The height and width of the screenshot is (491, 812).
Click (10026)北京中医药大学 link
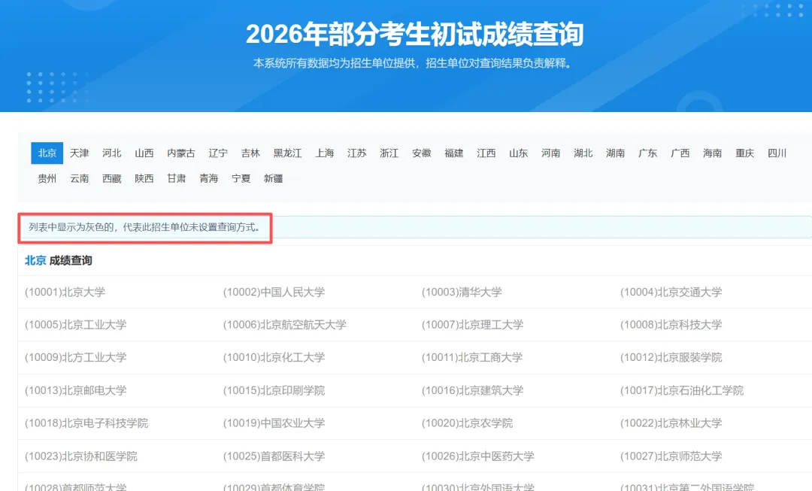tap(478, 456)
